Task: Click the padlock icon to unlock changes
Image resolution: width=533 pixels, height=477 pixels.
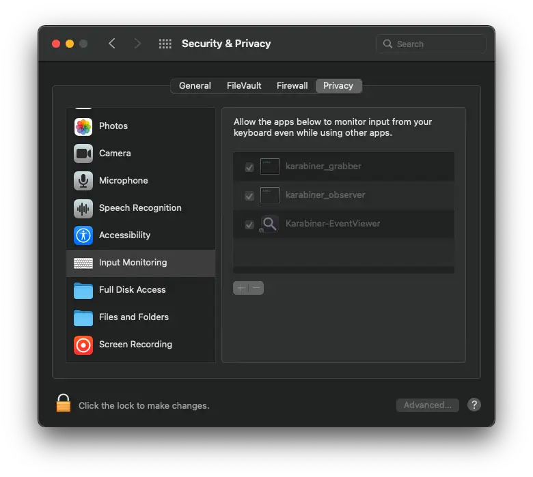Action: [x=64, y=403]
